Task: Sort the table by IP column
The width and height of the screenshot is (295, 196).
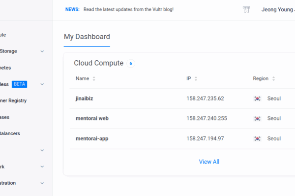Action: [196, 78]
